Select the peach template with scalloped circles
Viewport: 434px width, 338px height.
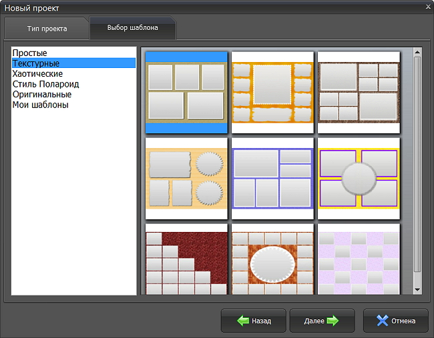[x=186, y=178]
